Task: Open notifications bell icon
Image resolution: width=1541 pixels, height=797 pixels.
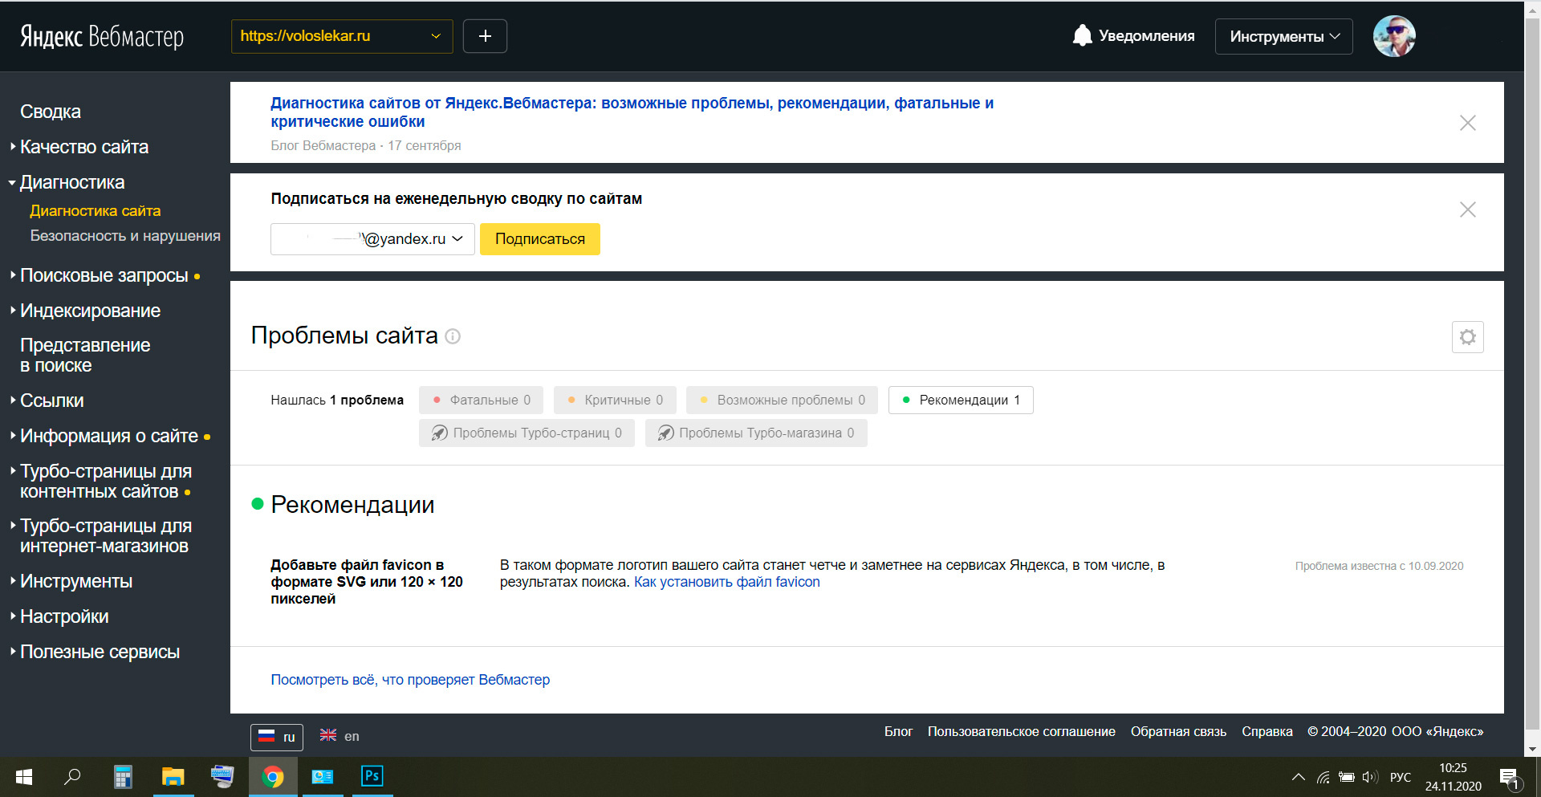Action: coord(1082,35)
